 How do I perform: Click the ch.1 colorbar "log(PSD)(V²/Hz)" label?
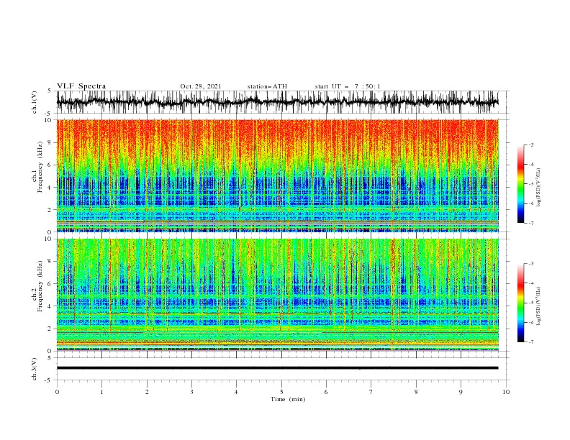tap(538, 188)
